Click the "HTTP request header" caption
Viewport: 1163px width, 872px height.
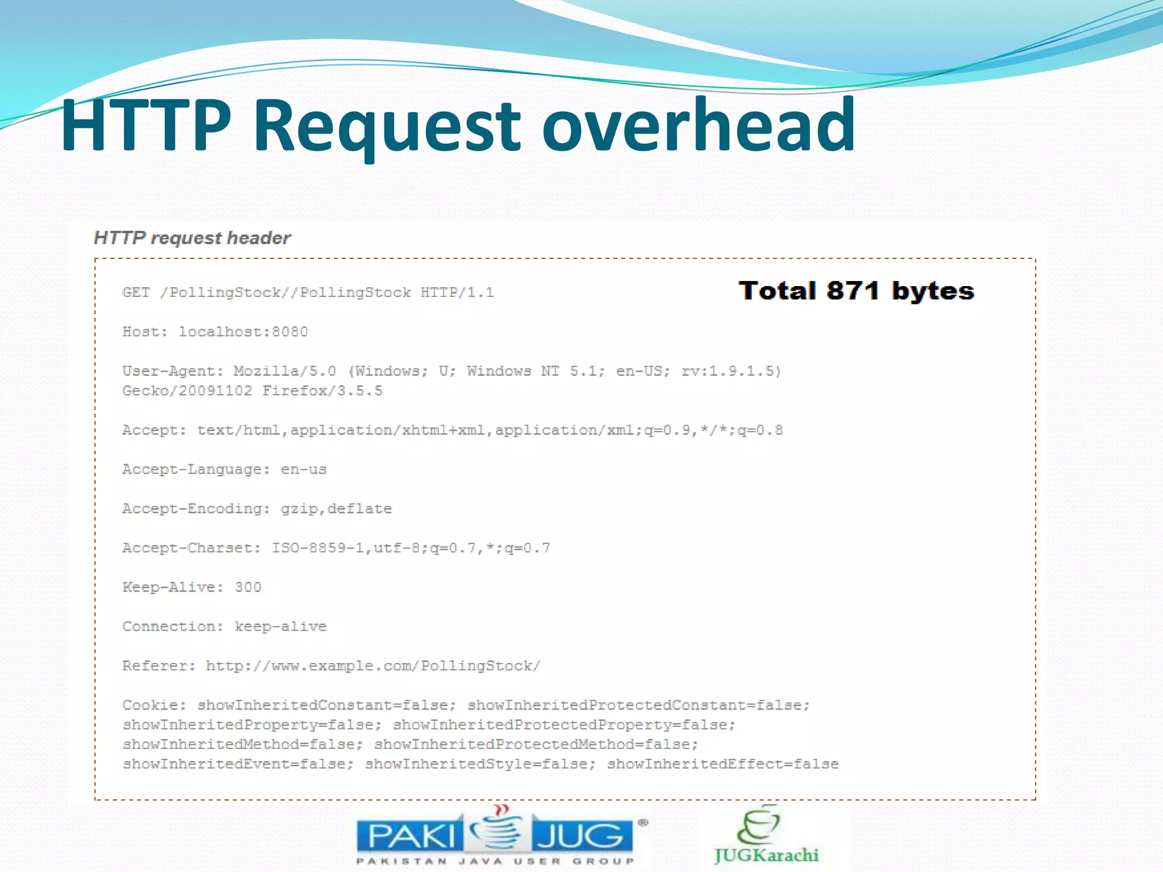(x=192, y=238)
